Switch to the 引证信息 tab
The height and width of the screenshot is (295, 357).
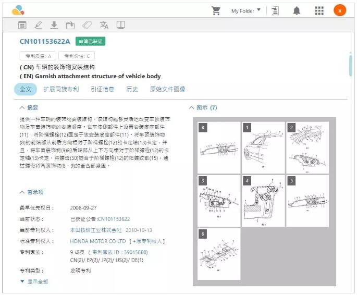[102, 89]
